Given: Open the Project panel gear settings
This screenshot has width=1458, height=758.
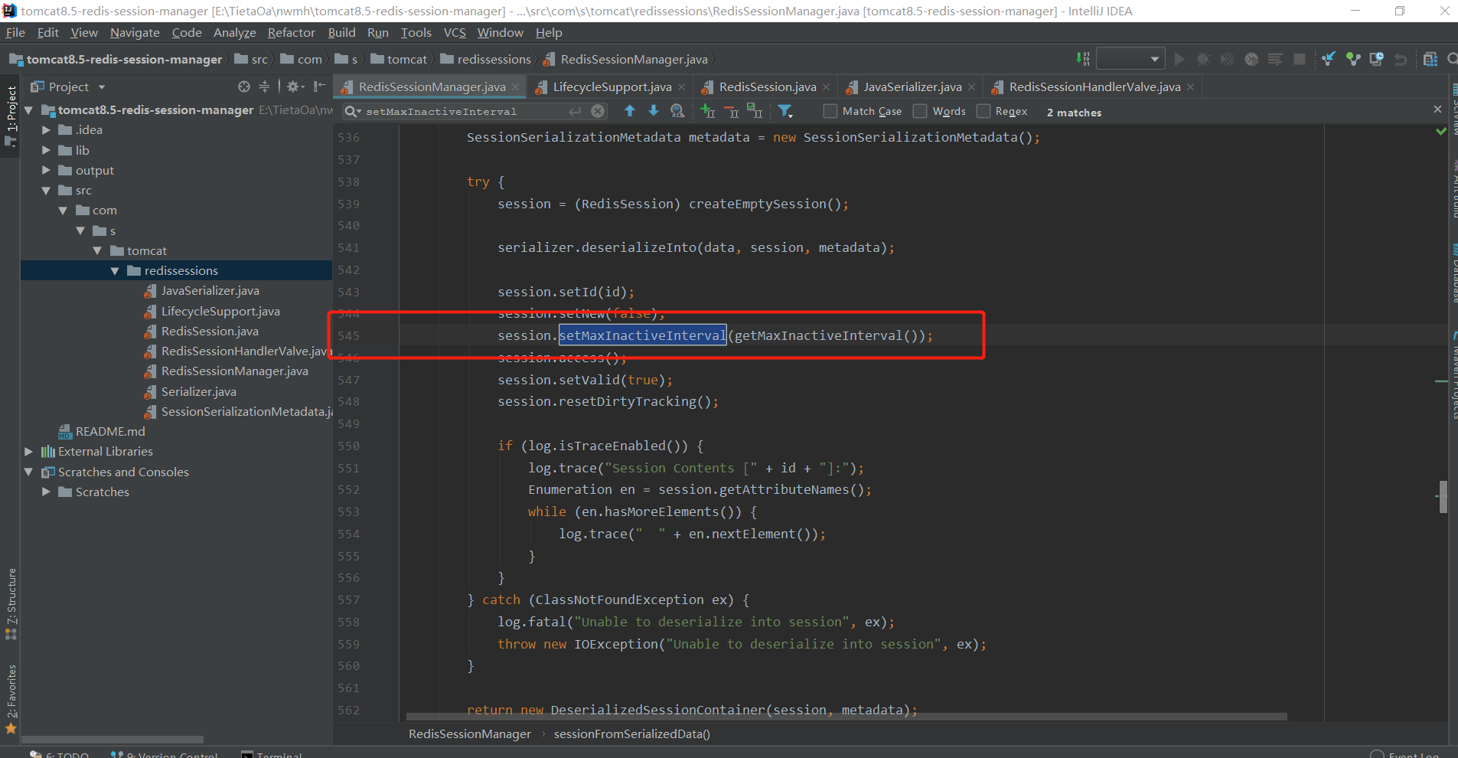Looking at the screenshot, I should (295, 87).
